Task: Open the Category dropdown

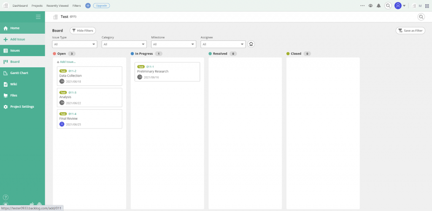Action: point(124,44)
